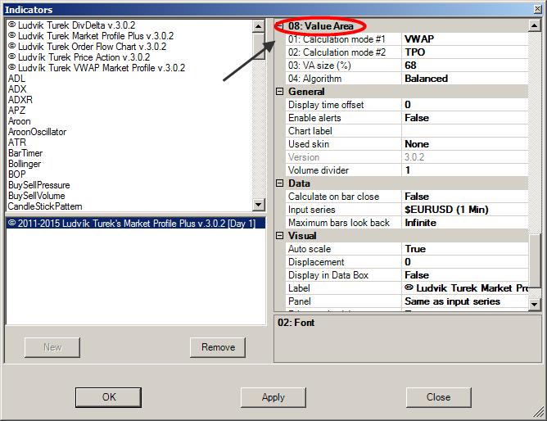Edit Volume divider value 1
The height and width of the screenshot is (421, 547).
coord(465,170)
